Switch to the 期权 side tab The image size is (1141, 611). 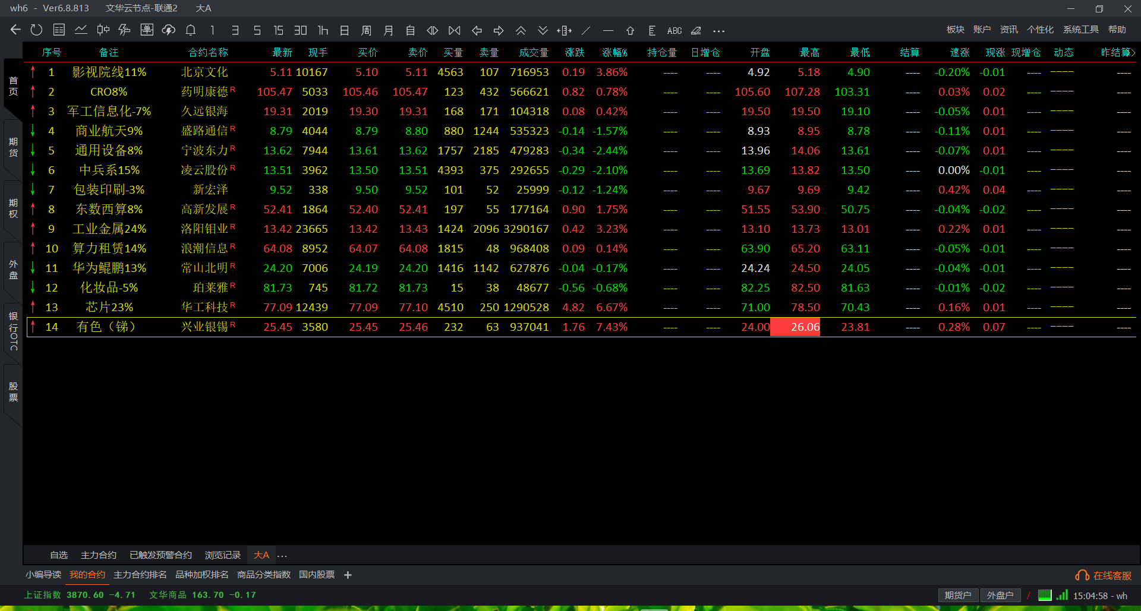point(13,208)
